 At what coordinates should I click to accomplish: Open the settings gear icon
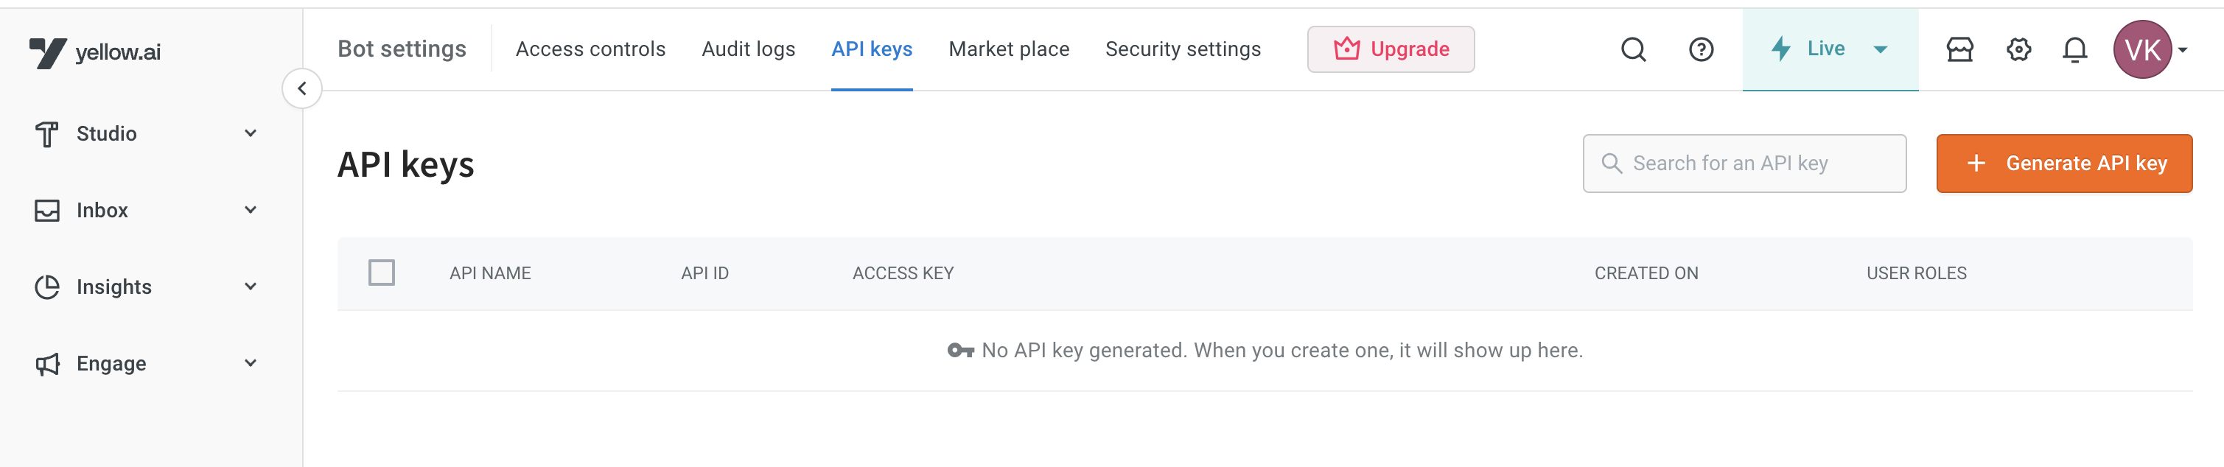pos(2018,50)
